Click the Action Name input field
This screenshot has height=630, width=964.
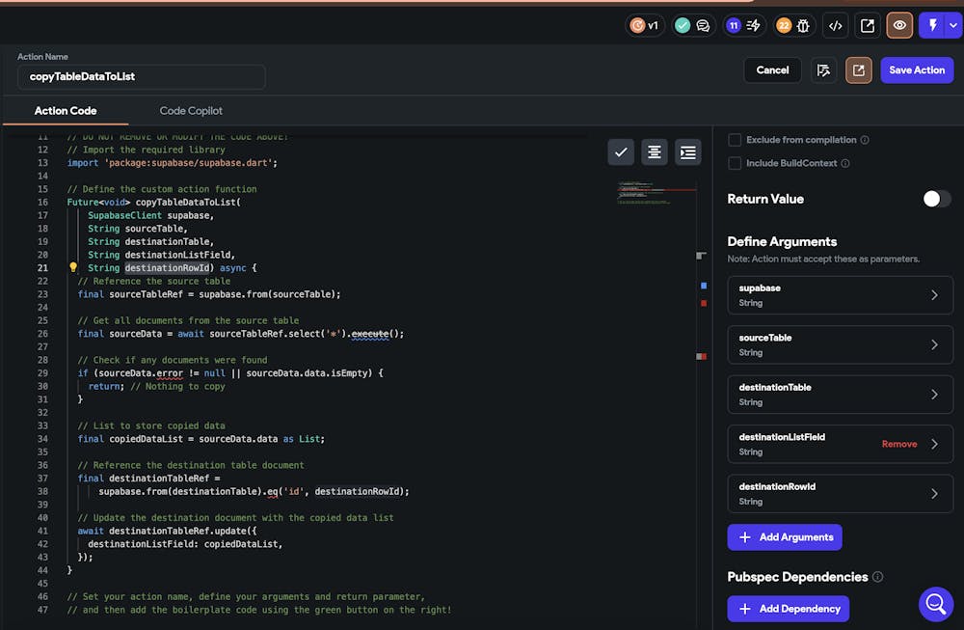[x=141, y=77]
